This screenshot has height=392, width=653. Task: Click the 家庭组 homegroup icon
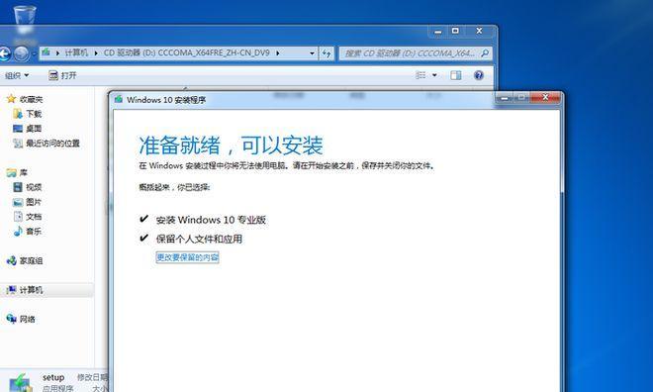11,260
